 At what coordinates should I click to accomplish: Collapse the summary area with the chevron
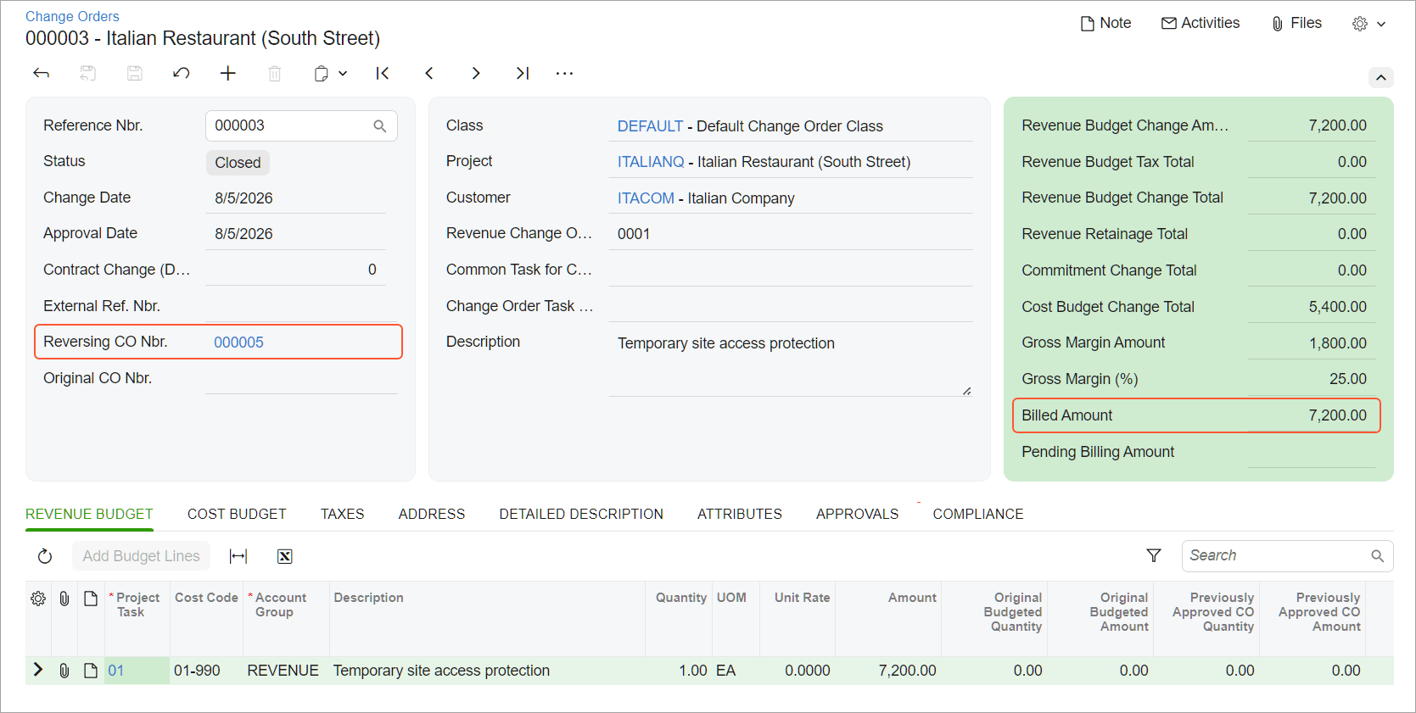pyautogui.click(x=1381, y=78)
